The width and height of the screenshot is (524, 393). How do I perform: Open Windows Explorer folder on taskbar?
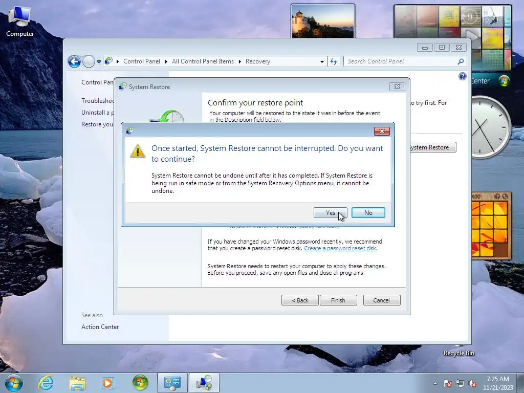pyautogui.click(x=77, y=383)
